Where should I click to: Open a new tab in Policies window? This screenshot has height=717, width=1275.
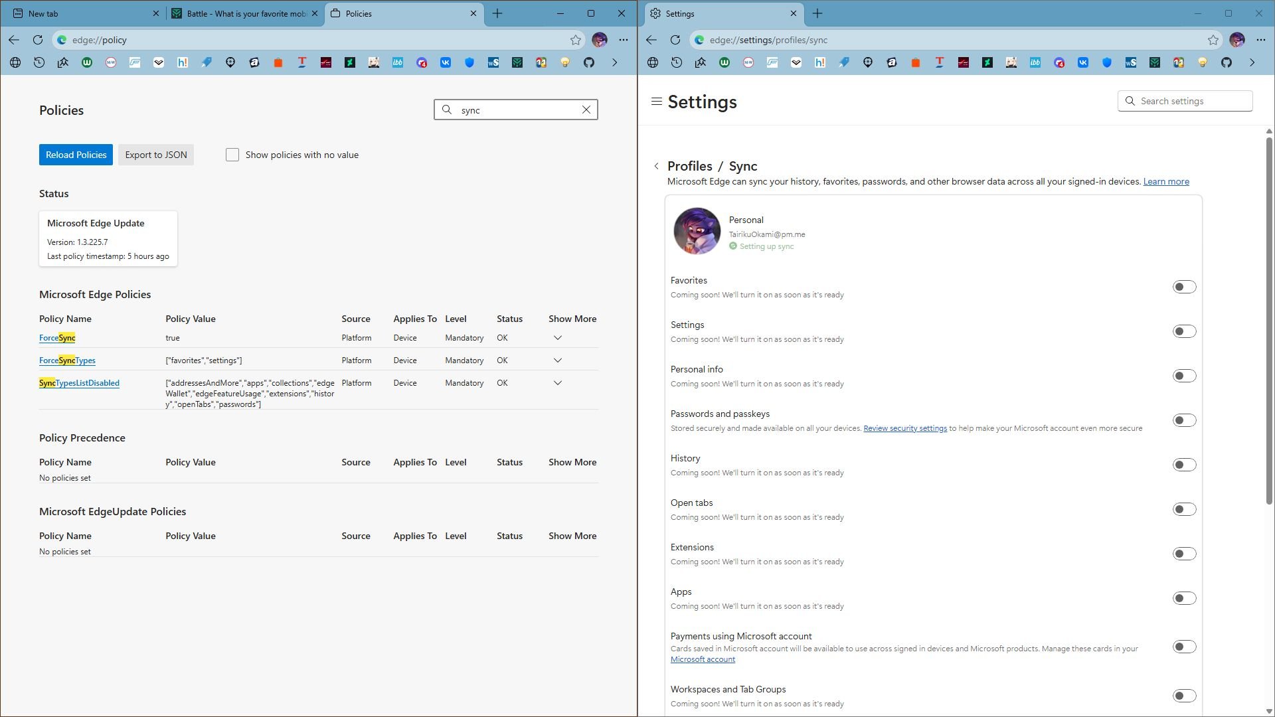pos(497,13)
